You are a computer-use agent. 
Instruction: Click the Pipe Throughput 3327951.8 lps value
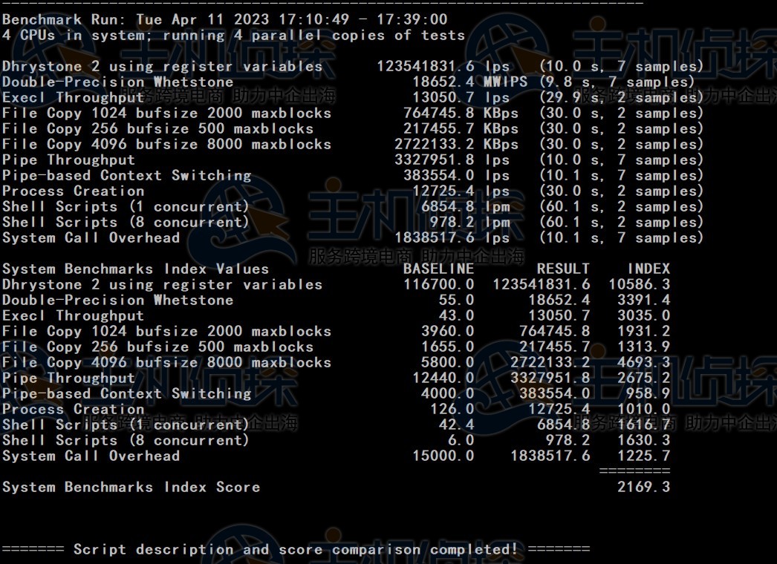(x=452, y=160)
